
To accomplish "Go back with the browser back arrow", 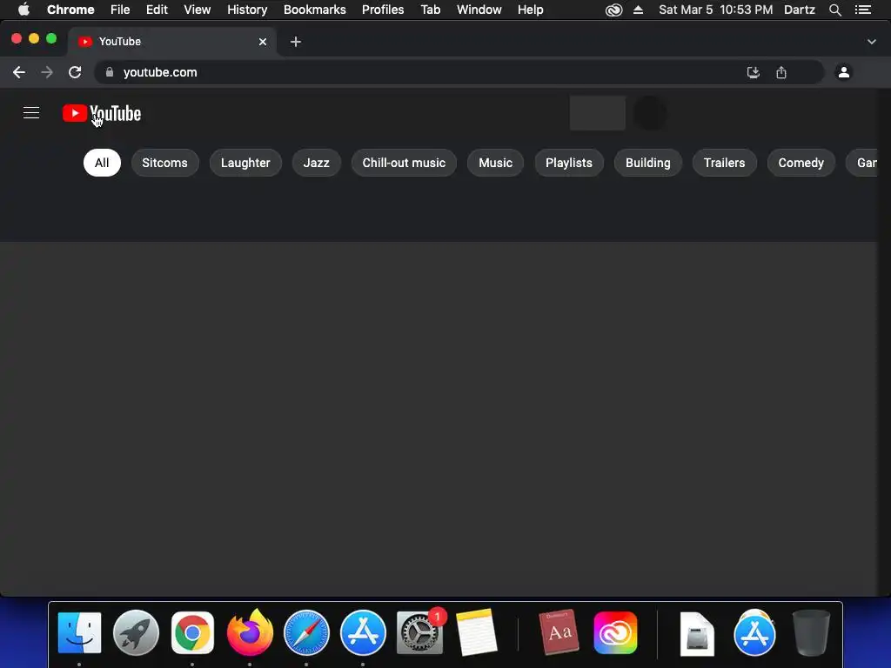I will click(x=19, y=72).
